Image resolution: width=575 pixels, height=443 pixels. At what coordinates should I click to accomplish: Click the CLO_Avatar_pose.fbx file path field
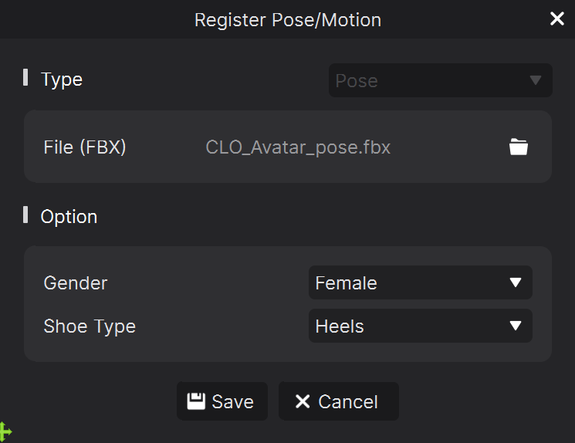(x=298, y=147)
